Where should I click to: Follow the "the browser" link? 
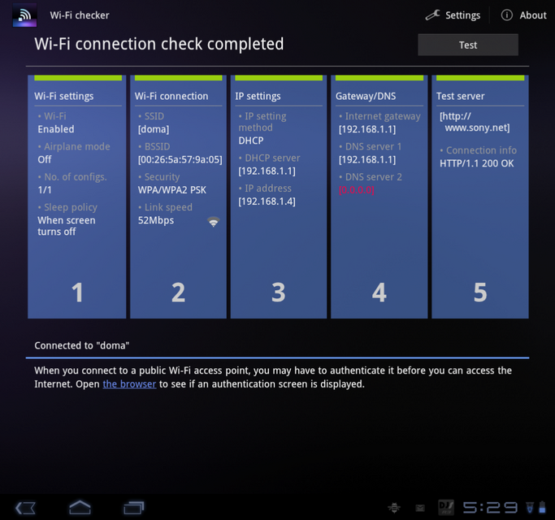pyautogui.click(x=129, y=384)
